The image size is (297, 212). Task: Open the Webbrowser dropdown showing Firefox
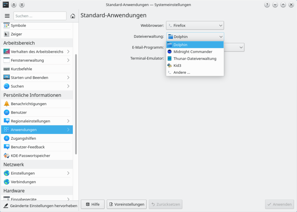pyautogui.click(x=195, y=26)
